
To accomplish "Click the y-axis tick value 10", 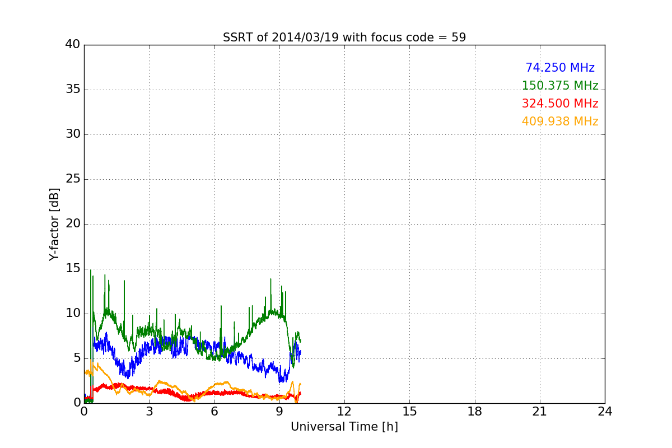I will point(73,314).
